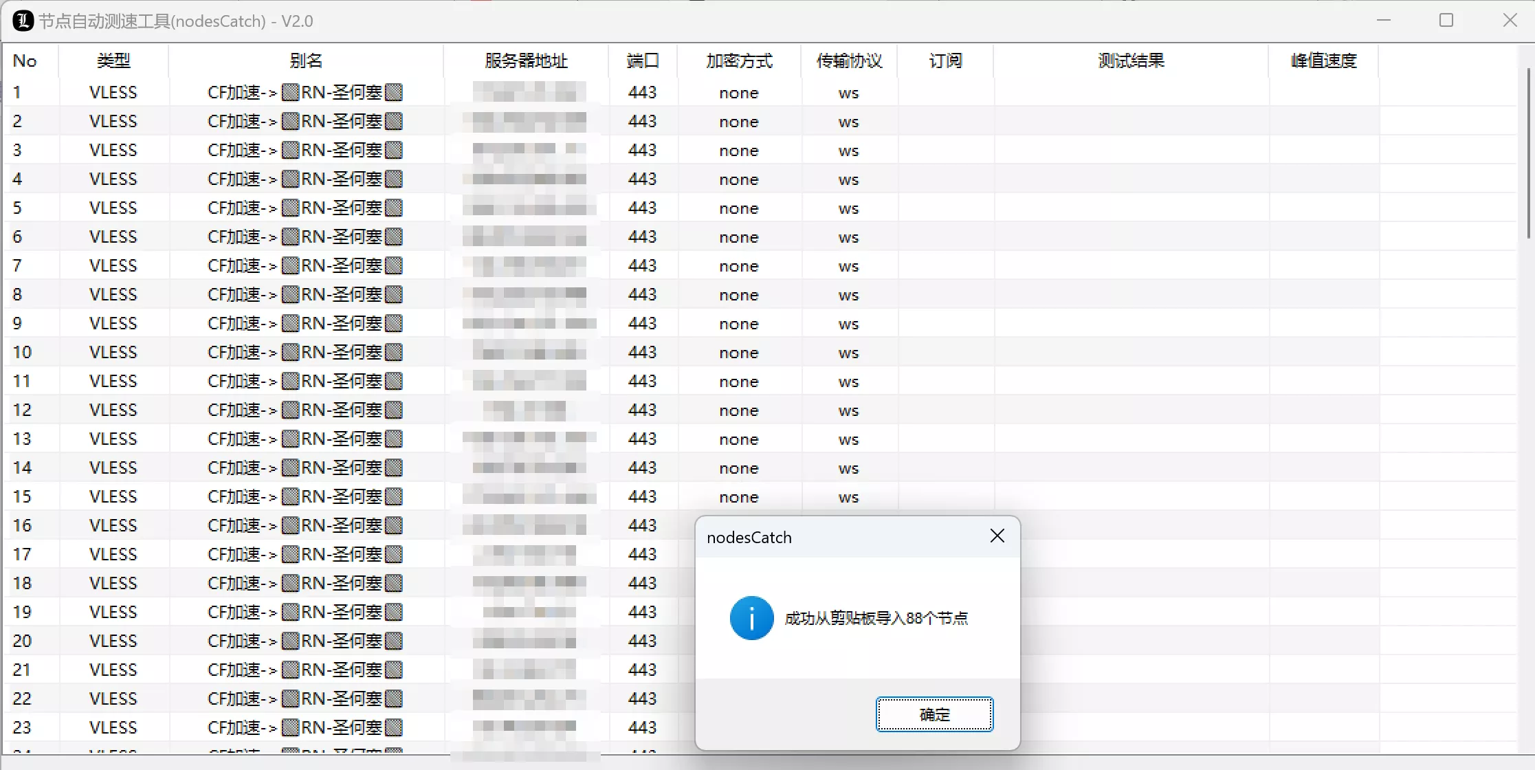Viewport: 1535px width, 770px height.
Task: Click the blue information icon in the dialog
Action: point(751,617)
